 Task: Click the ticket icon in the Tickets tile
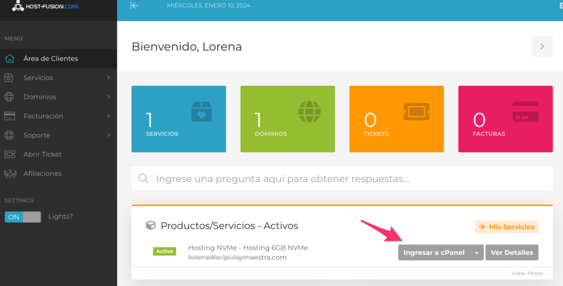pos(417,111)
